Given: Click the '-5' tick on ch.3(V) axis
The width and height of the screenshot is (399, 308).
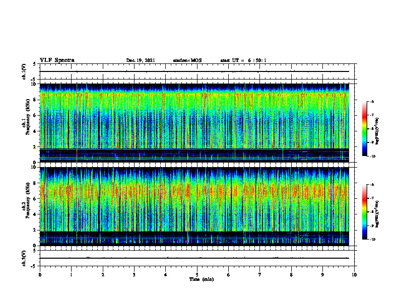Looking at the screenshot, I should (34, 266).
